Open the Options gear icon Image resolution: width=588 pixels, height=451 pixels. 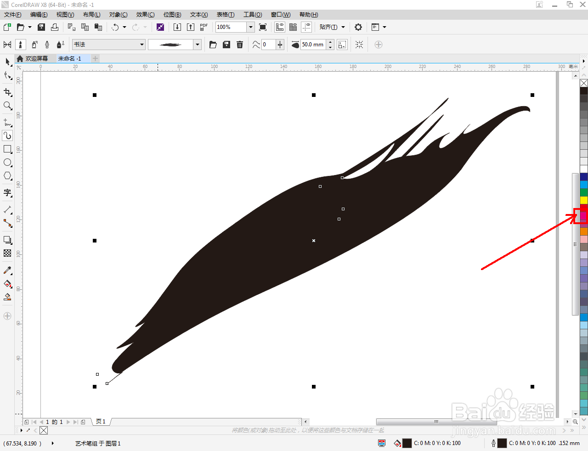(358, 27)
